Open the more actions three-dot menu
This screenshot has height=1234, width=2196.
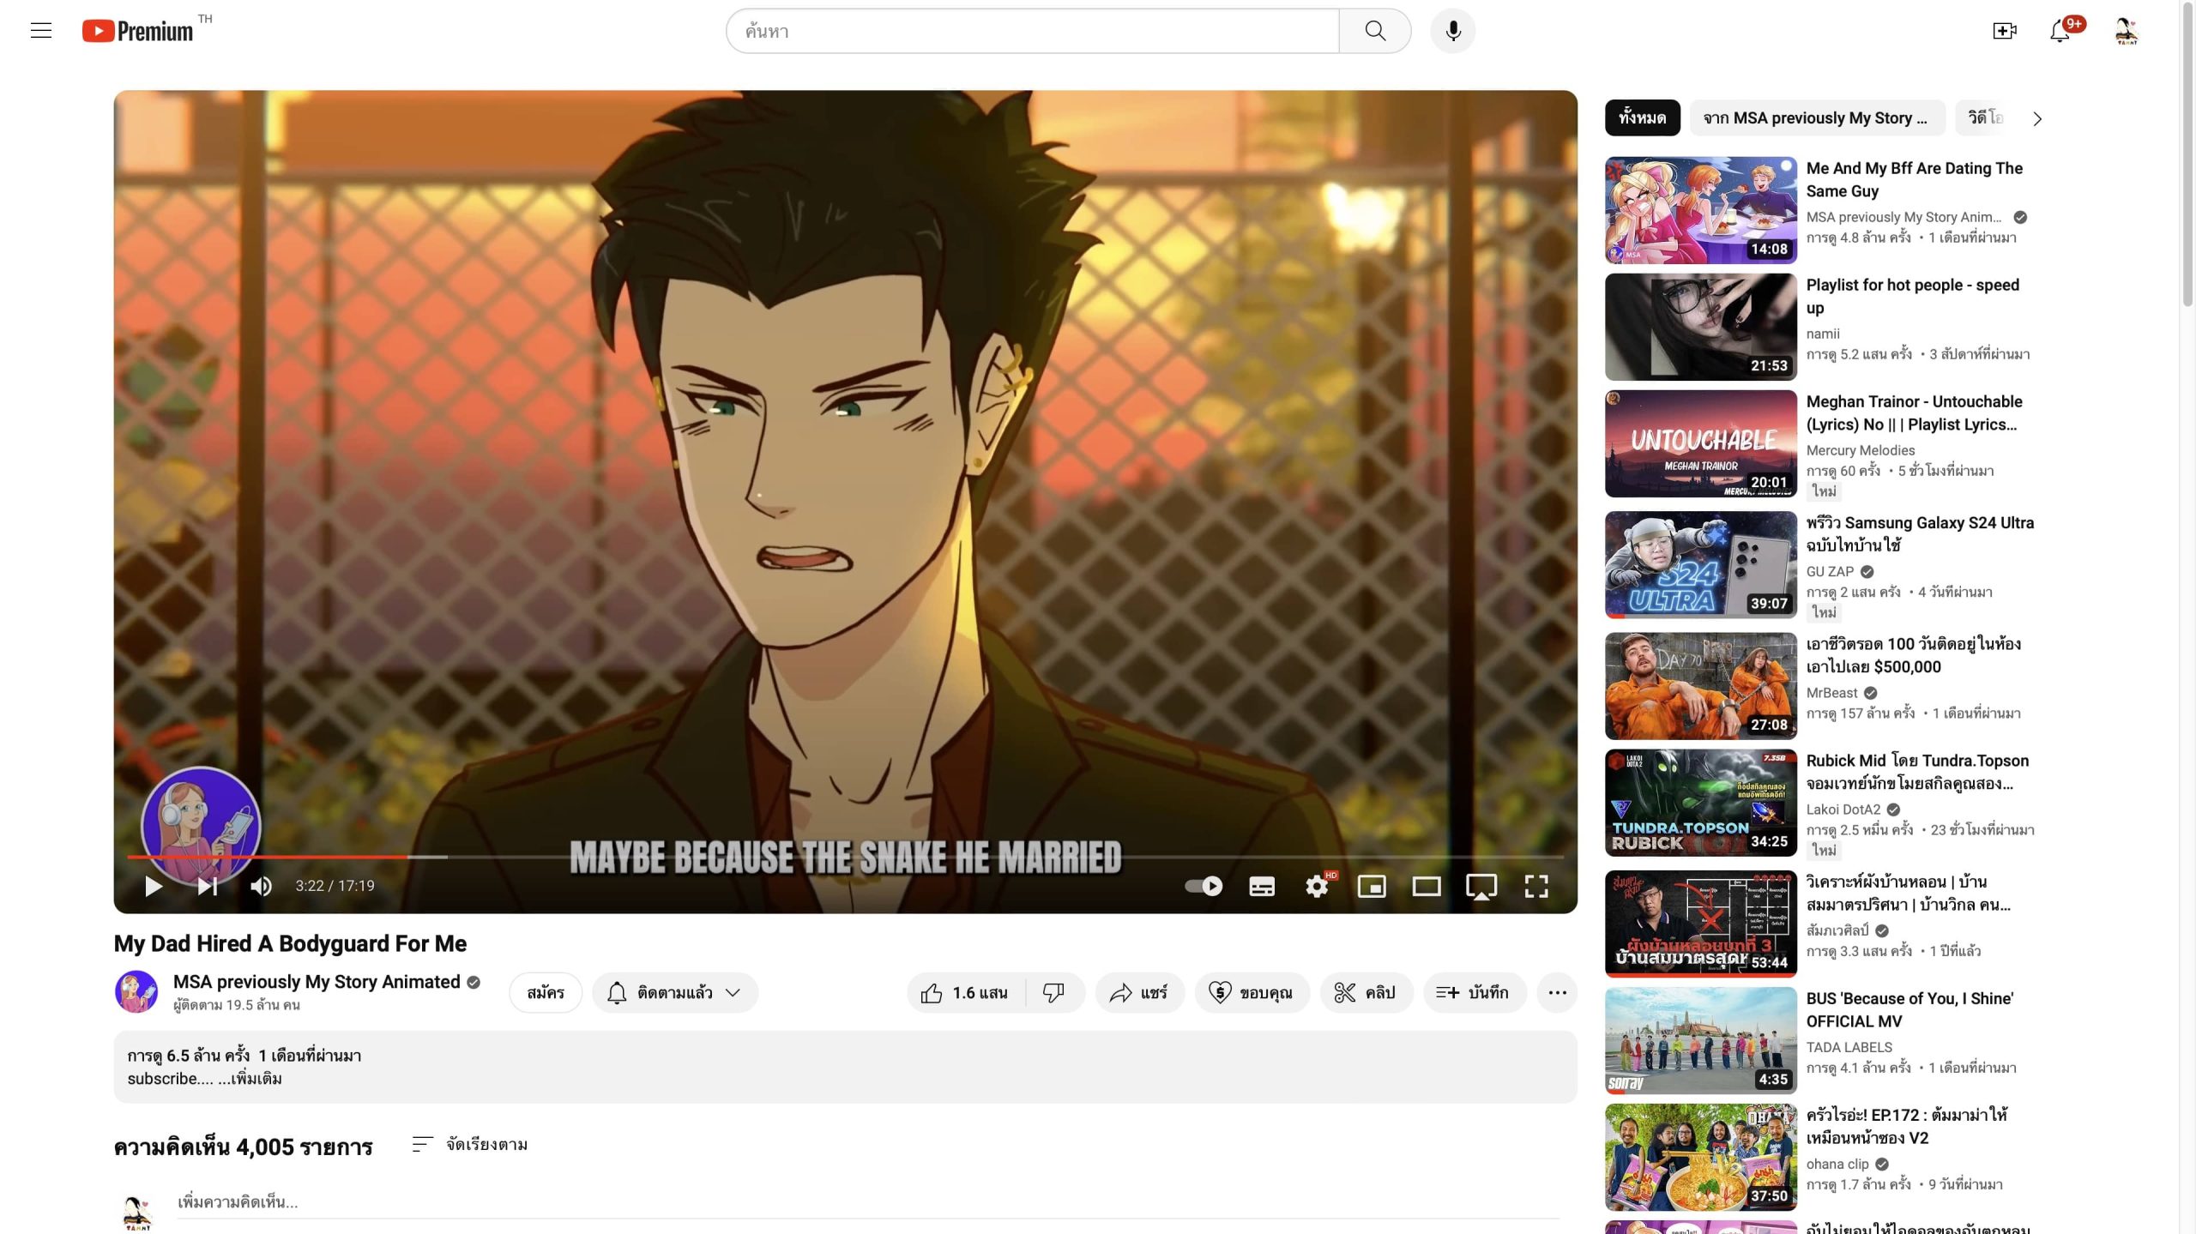(1557, 992)
